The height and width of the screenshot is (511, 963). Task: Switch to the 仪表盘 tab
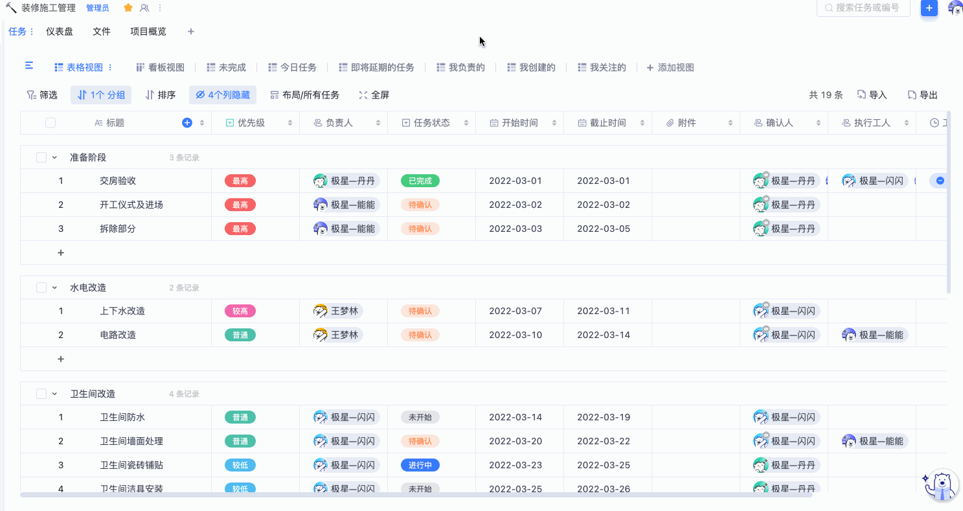coord(60,32)
